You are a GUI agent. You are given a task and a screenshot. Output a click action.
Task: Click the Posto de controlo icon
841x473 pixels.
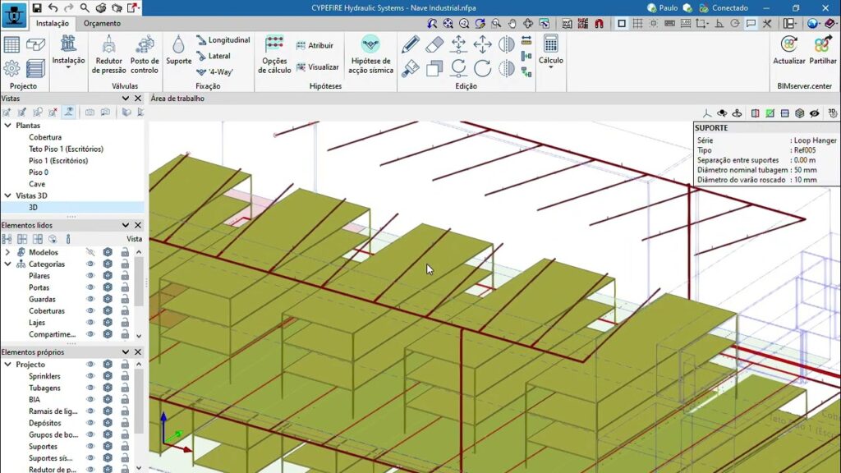145,54
